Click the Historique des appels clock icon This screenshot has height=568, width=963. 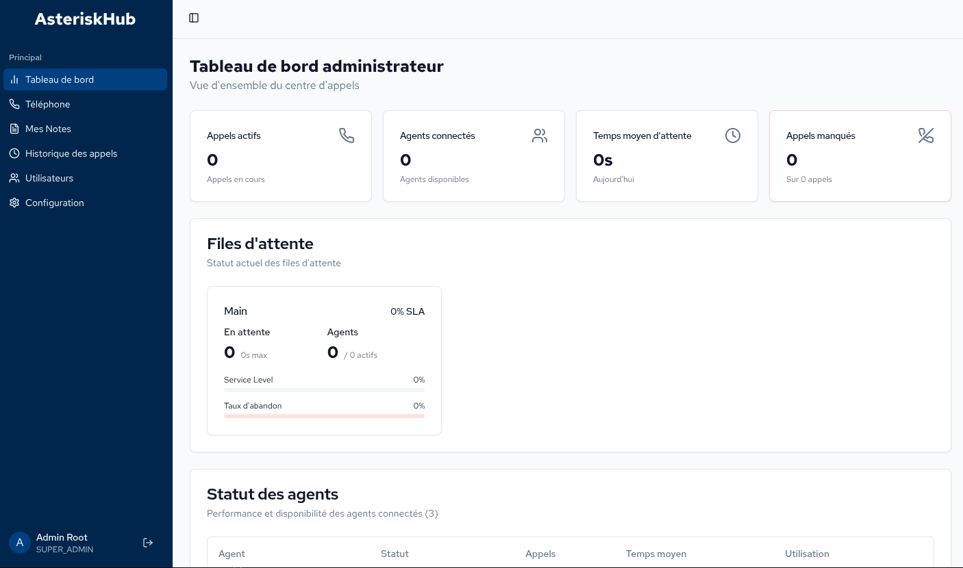[x=14, y=153]
